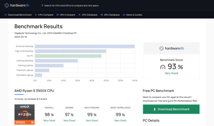Open CPU Database page
This screenshot has height=126, width=214.
(90, 15)
